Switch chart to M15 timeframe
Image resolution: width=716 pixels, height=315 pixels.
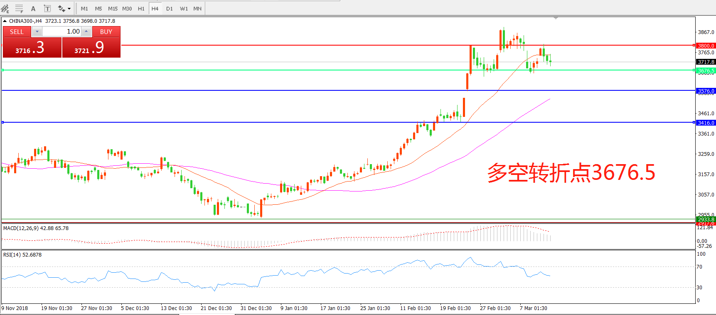click(x=113, y=8)
